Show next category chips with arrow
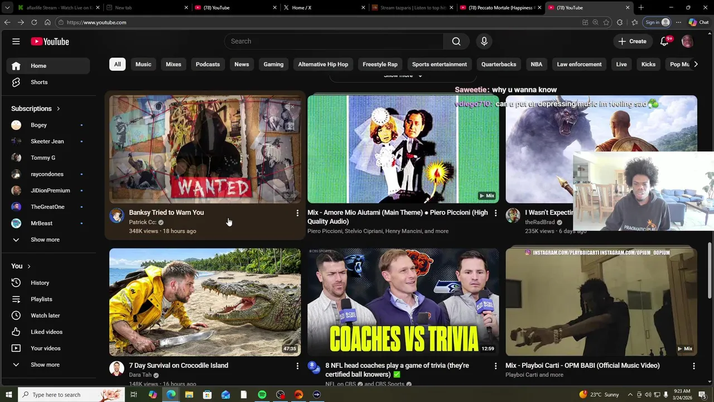Image resolution: width=714 pixels, height=402 pixels. [695, 64]
